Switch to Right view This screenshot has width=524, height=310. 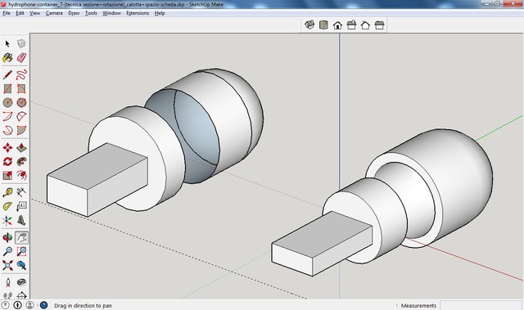coord(351,25)
